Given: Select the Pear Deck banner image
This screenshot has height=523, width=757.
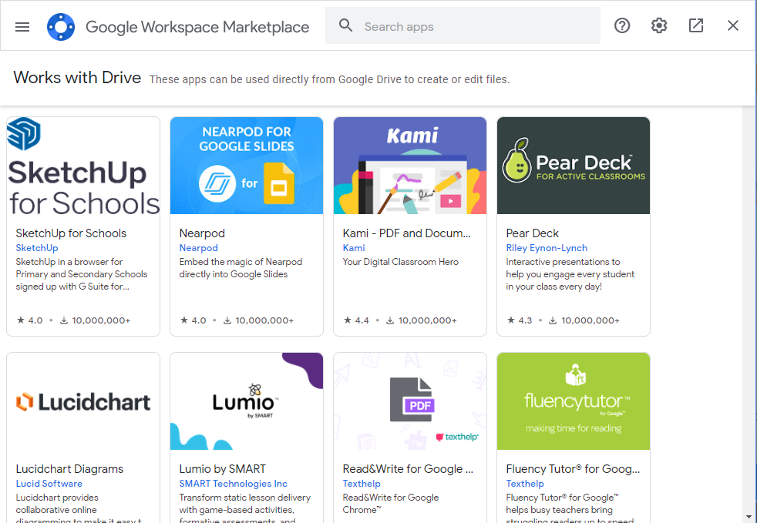Looking at the screenshot, I should [574, 166].
